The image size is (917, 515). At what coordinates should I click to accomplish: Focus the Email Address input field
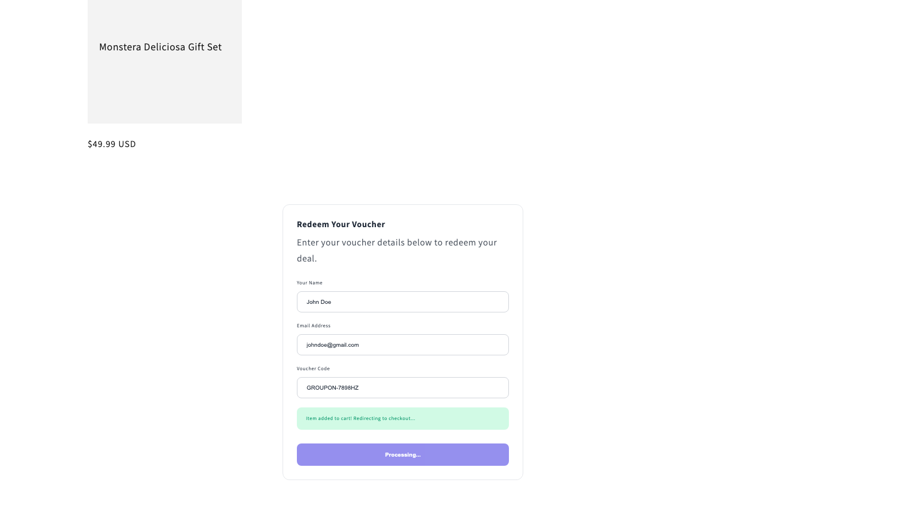tap(403, 345)
